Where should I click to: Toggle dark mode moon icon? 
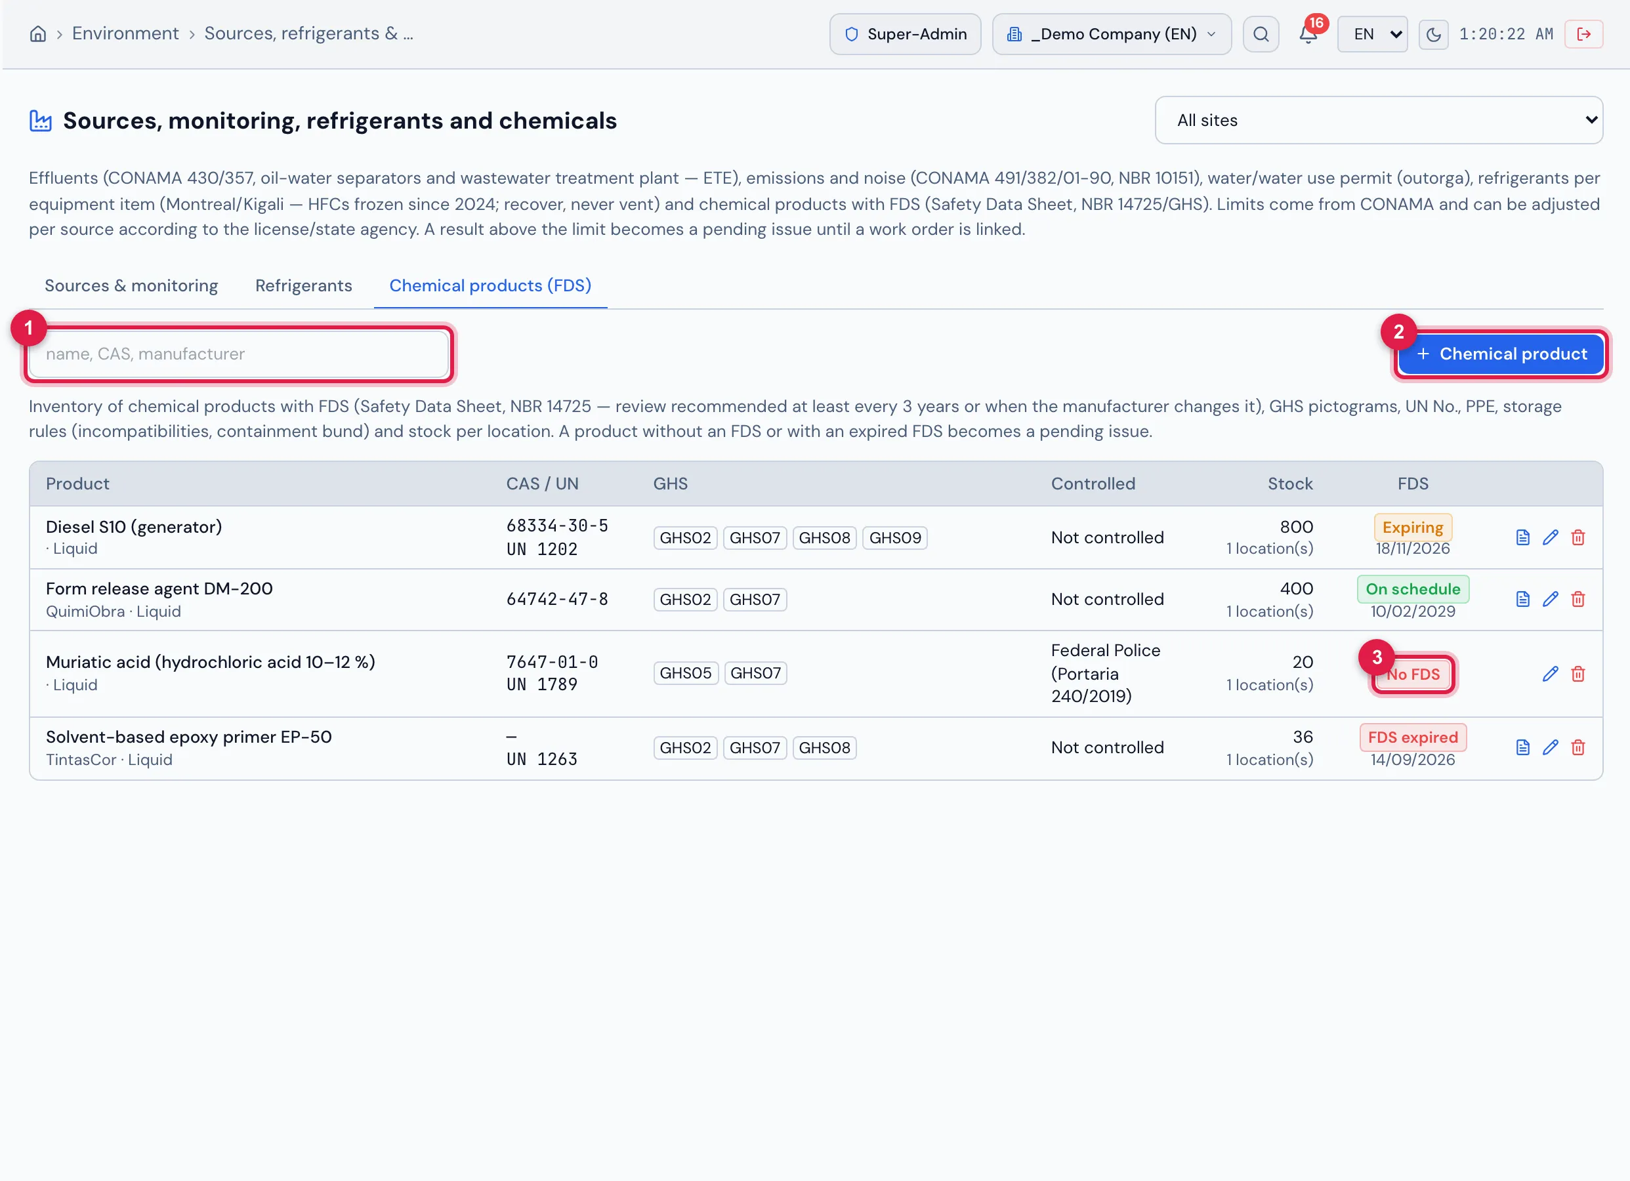(x=1433, y=33)
